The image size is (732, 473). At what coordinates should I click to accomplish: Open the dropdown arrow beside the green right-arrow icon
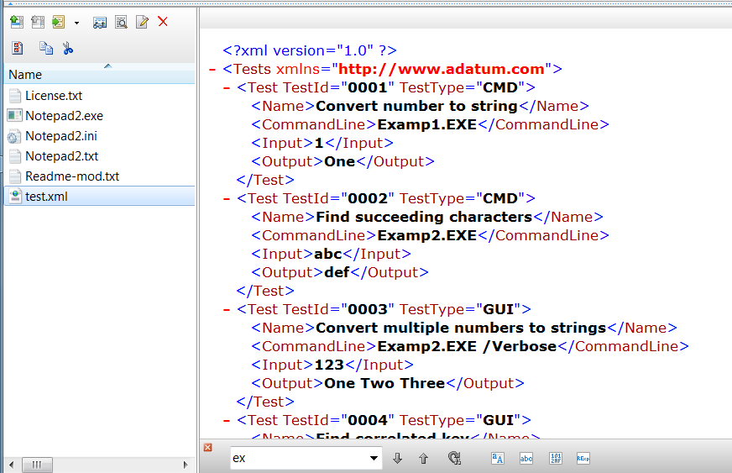point(76,23)
